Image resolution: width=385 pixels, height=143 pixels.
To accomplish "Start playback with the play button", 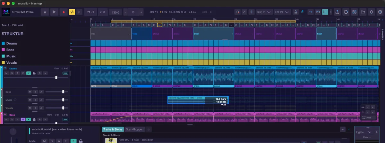I will point(54,12).
